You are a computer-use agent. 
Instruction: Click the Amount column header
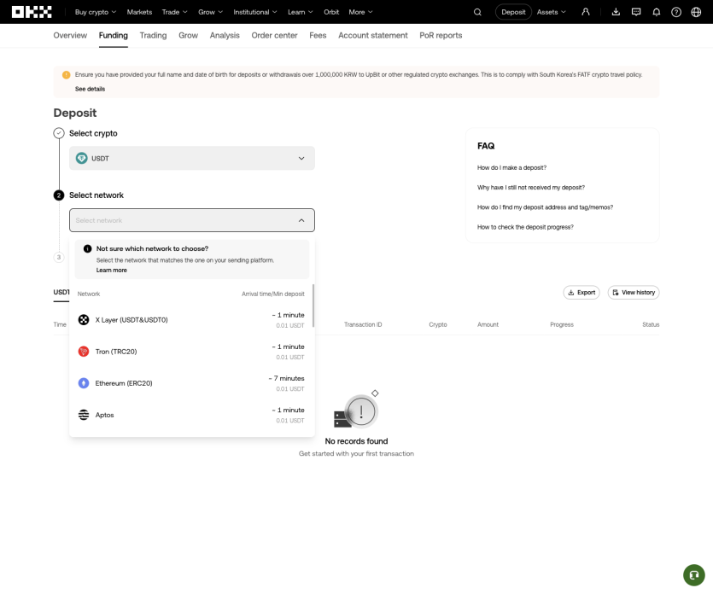[x=488, y=324]
